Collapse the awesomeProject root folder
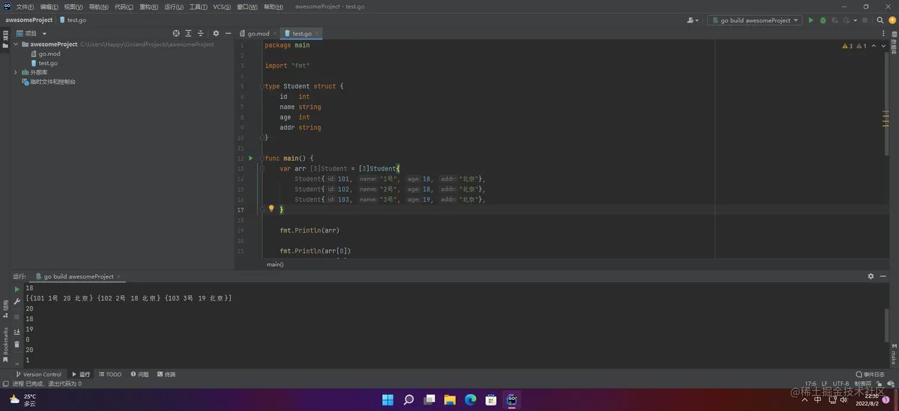Screen dimensions: 899x411 (16, 44)
